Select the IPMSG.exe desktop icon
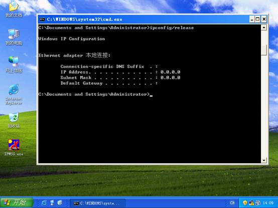The image size is (278, 208). pos(14,148)
